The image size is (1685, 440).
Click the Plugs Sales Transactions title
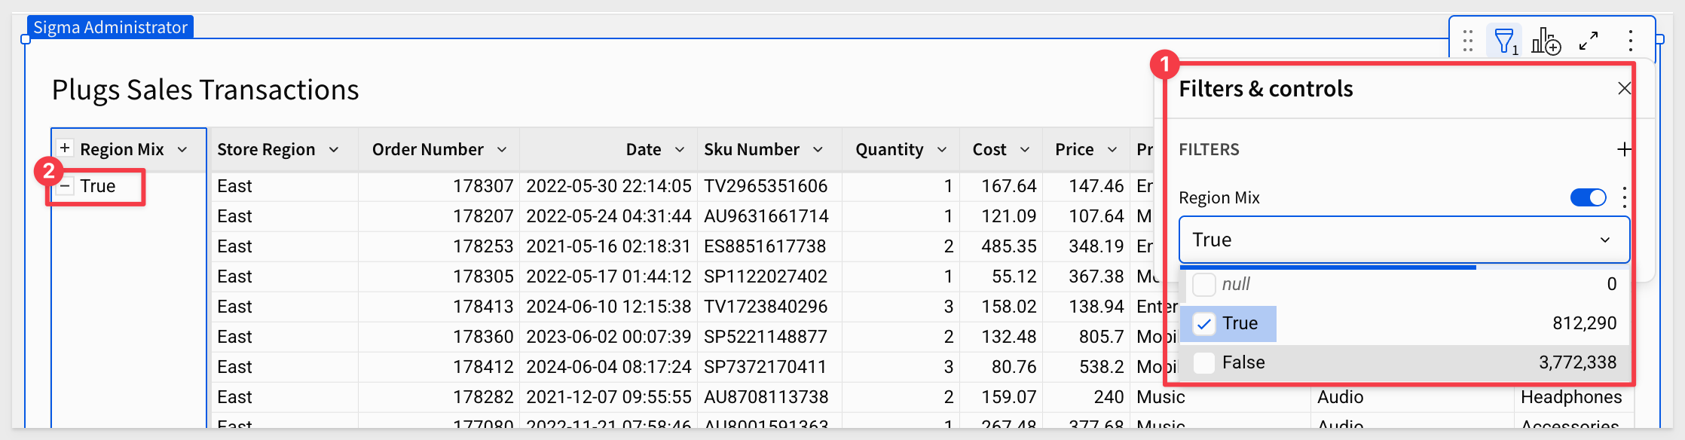click(205, 90)
